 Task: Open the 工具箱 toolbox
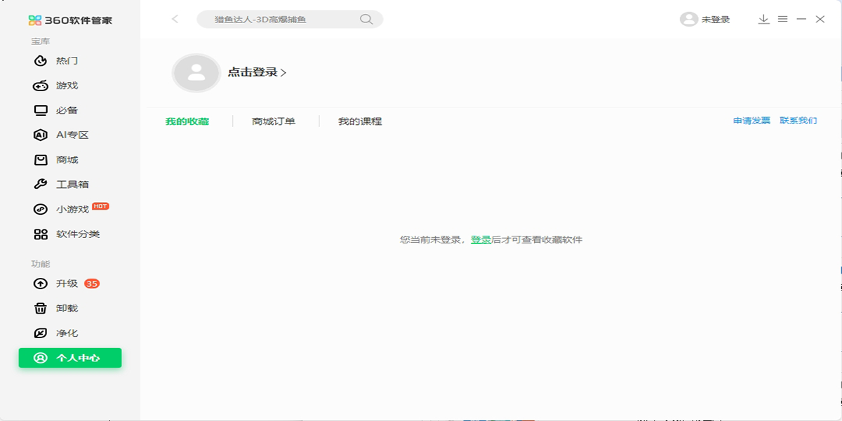point(72,185)
